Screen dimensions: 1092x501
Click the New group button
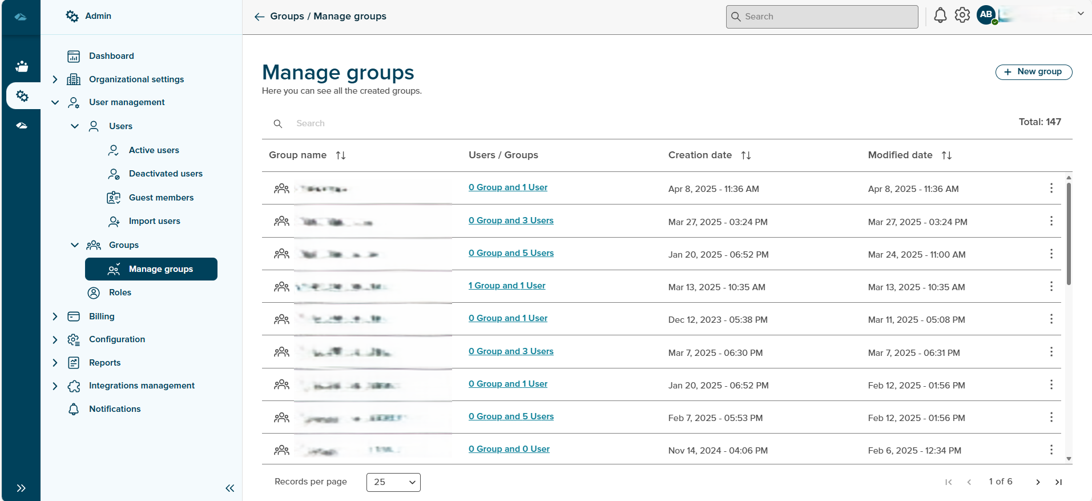click(x=1034, y=72)
